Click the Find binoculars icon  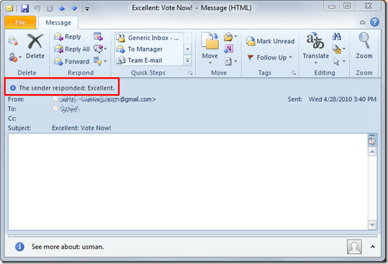click(x=337, y=37)
